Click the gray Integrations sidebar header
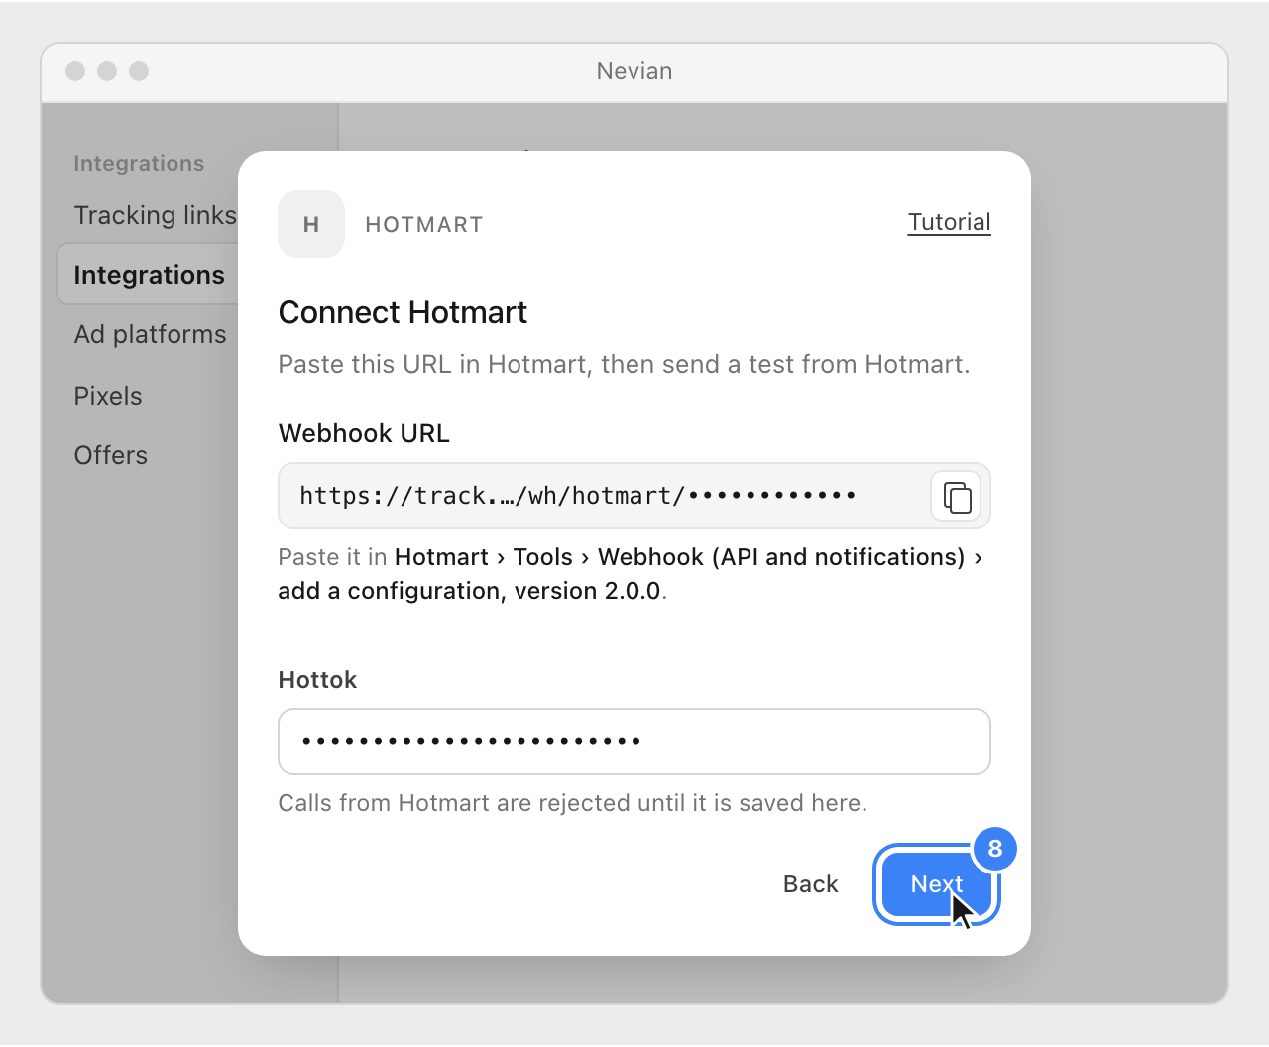Viewport: 1269px width, 1047px height. point(139,164)
